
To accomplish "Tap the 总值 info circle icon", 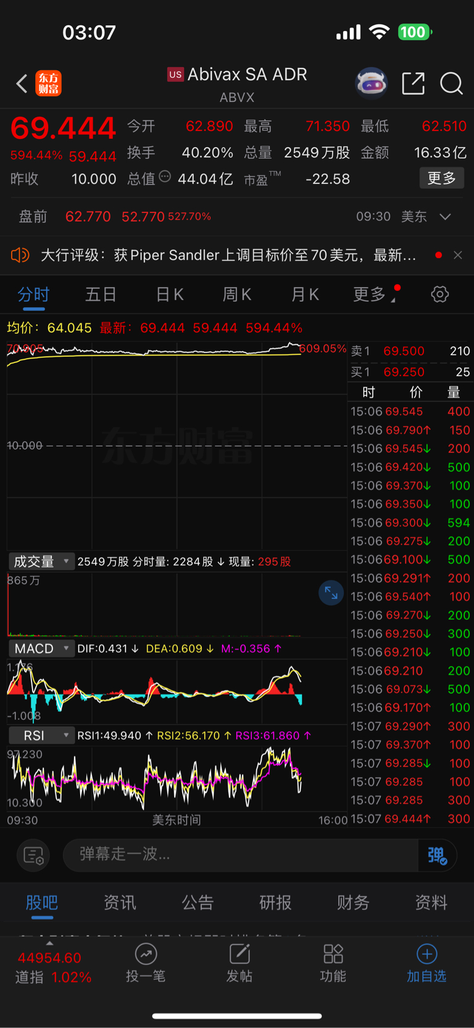I will point(165,177).
